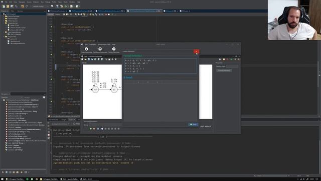Click the New File icon in NetBeans toolbar
Image resolution: width=321 pixels, height=181 pixels.
[4, 7]
